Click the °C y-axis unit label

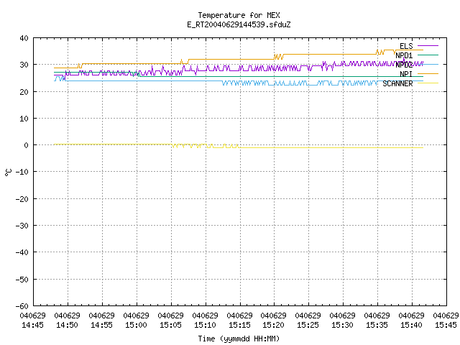(x=8, y=172)
